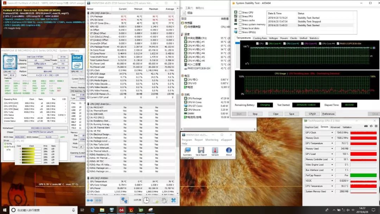Expand the PerfCap Reason dropdown in GPU-Z
The height and width of the screenshot is (214, 380).
click(332, 175)
